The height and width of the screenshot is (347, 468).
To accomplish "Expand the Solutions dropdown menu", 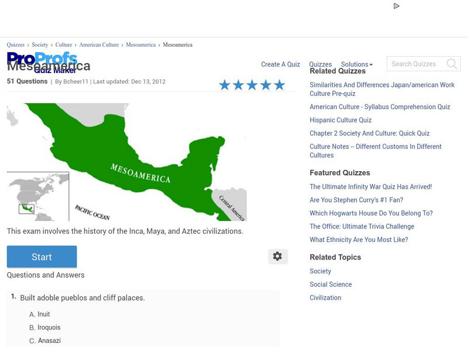I will pyautogui.click(x=357, y=64).
